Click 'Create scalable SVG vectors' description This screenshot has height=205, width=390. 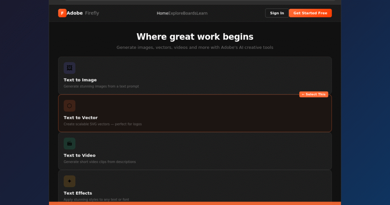pyautogui.click(x=102, y=124)
